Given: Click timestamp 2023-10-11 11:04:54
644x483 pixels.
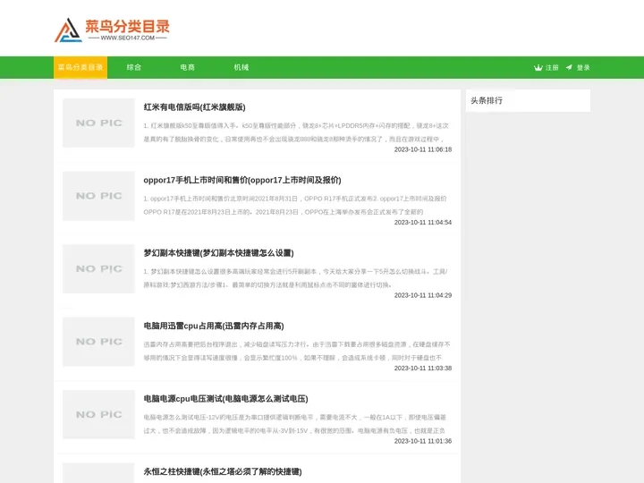Looking at the screenshot, I should click(423, 222).
